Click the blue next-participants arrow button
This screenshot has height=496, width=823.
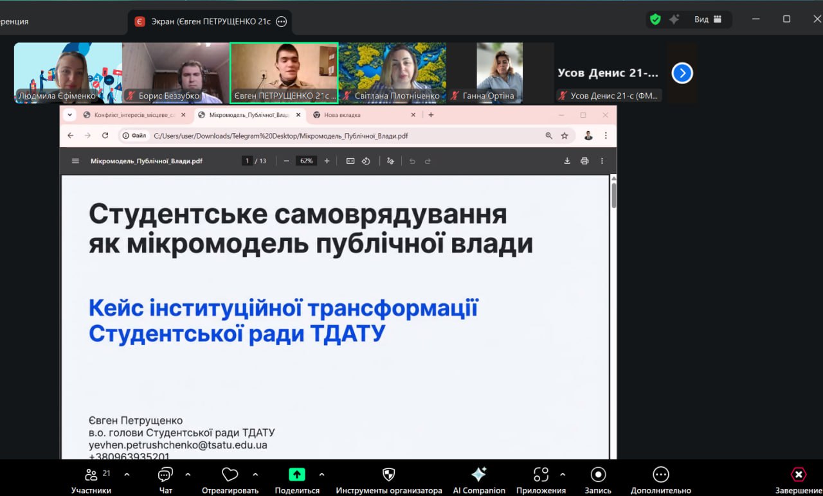click(682, 73)
